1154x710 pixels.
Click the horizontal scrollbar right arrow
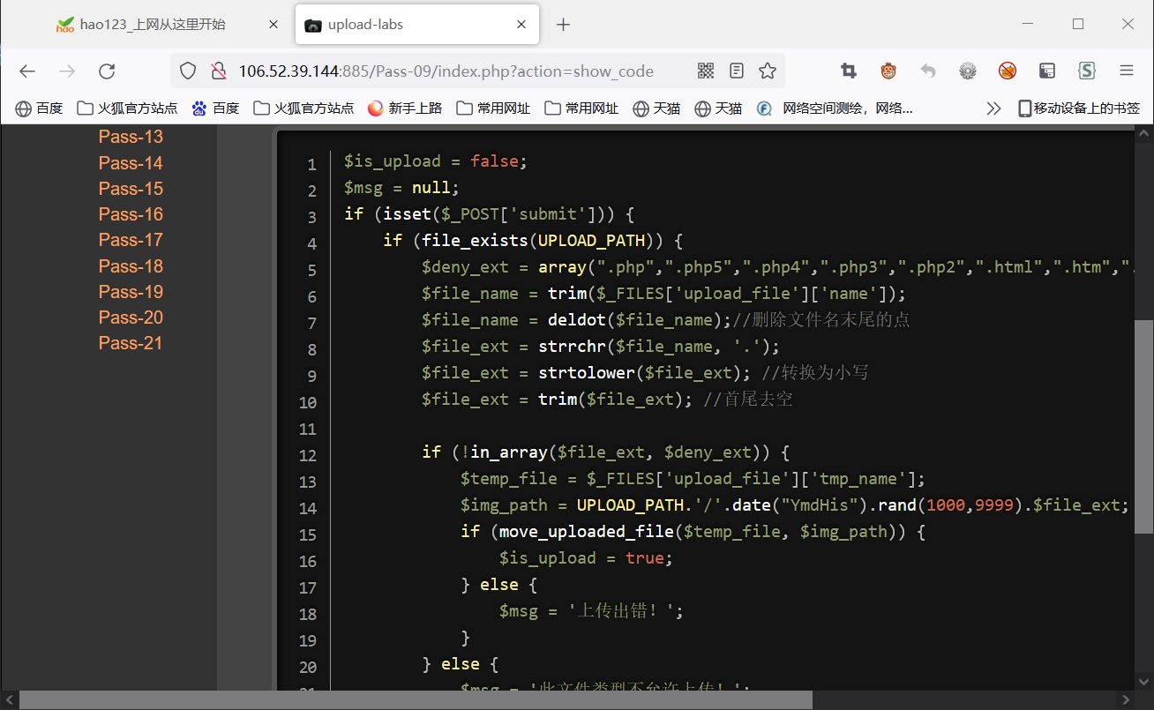point(1126,700)
